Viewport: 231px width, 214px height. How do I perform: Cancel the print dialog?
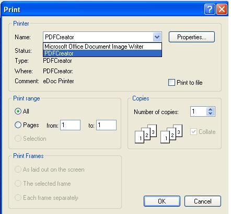click(203, 201)
